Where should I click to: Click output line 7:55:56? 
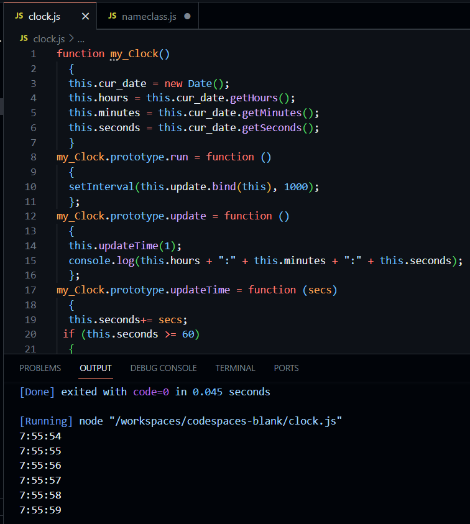click(x=40, y=466)
